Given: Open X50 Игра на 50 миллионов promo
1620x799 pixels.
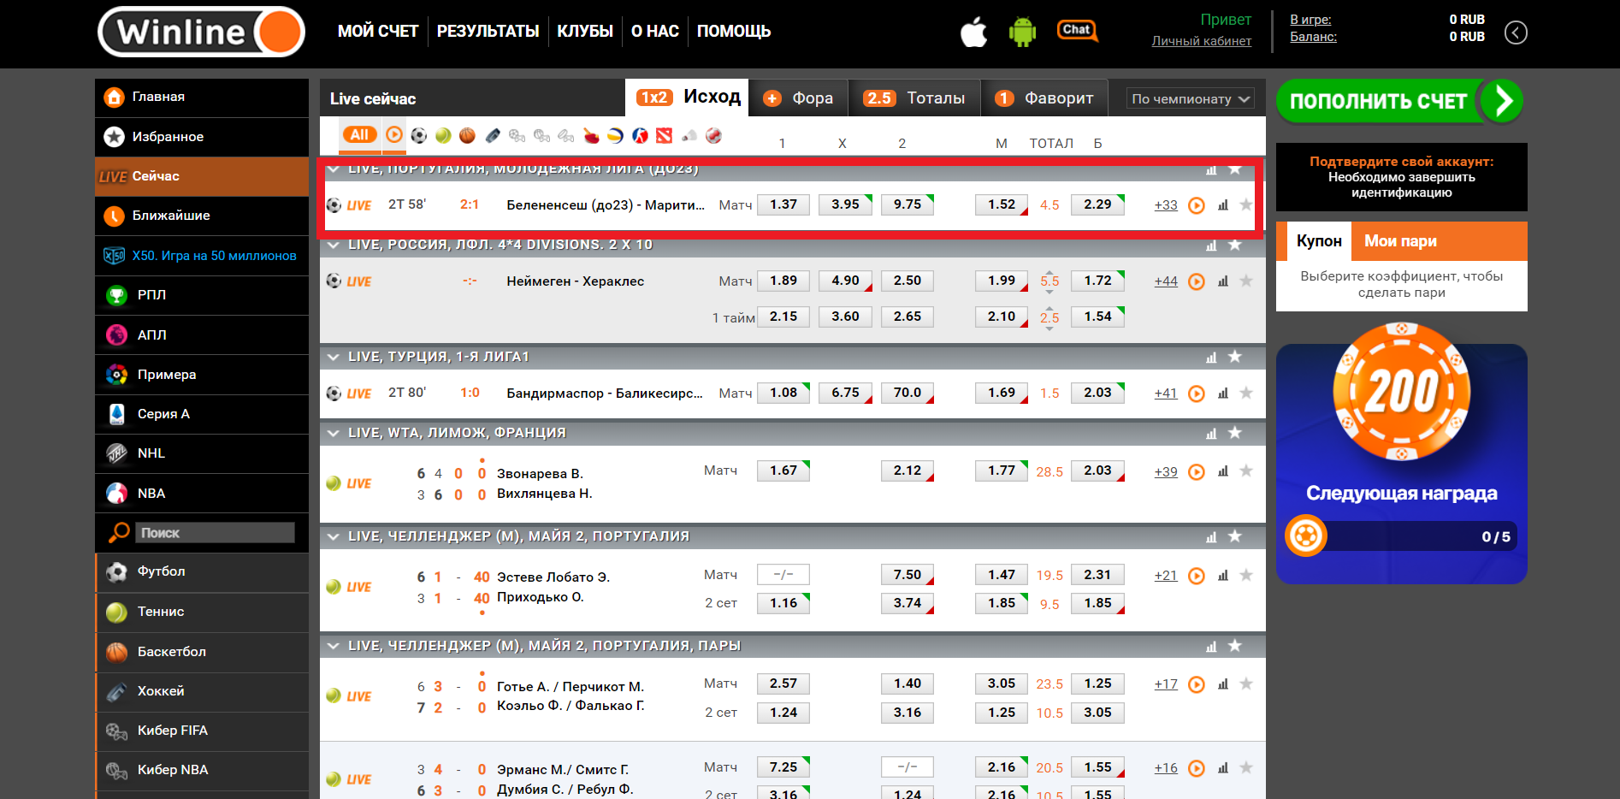Looking at the screenshot, I should click(x=202, y=256).
